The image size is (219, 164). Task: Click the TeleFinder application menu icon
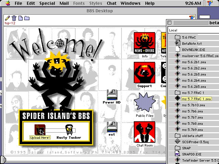[210, 3]
